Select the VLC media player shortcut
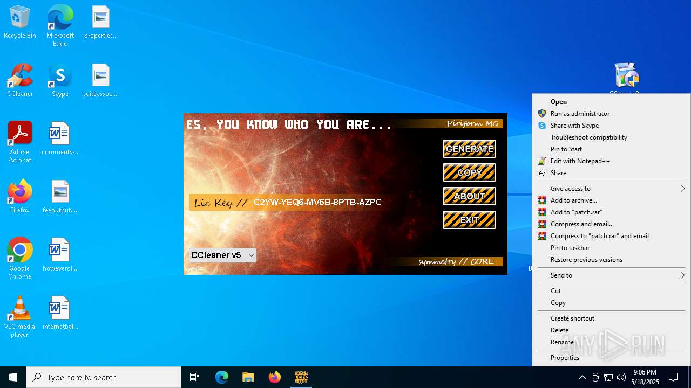Screen dimensions: 691x388 (20, 317)
